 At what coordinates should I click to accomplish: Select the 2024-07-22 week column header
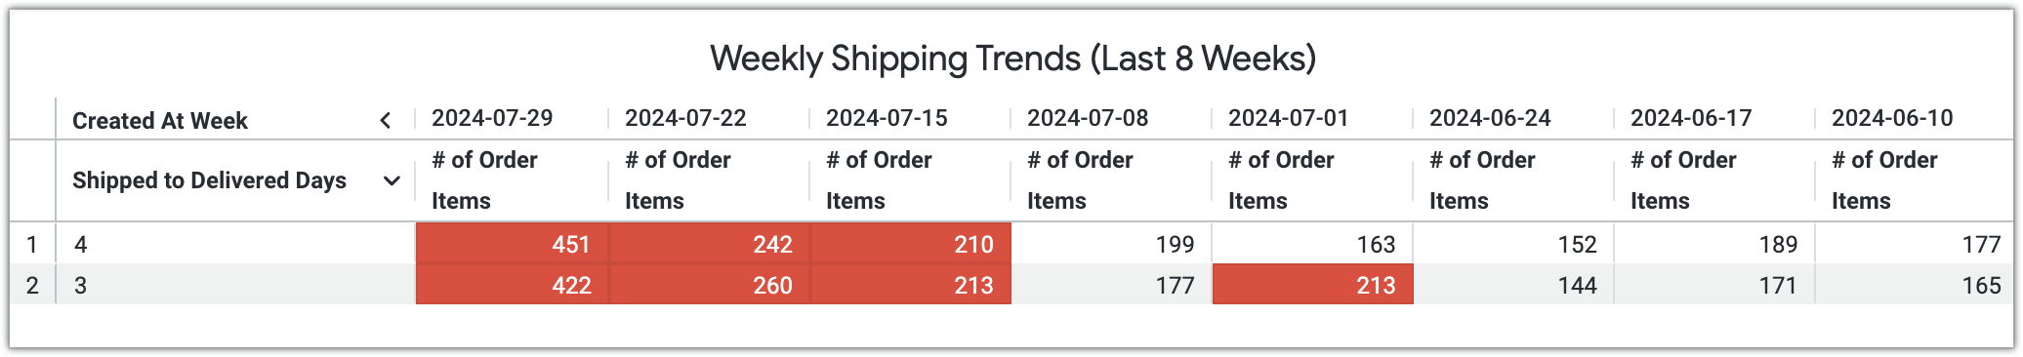(x=685, y=118)
